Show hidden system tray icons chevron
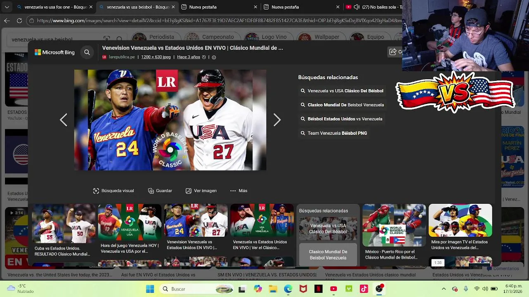Viewport: 529px width, 297px height. point(444,289)
